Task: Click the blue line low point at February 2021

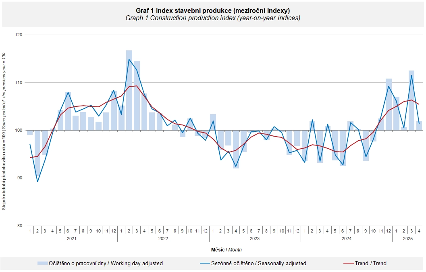Action: tap(37, 181)
